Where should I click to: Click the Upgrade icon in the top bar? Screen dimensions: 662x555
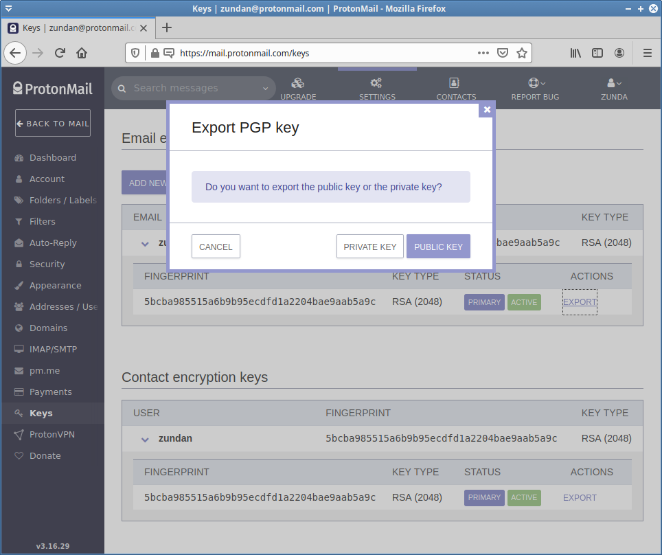click(x=298, y=83)
